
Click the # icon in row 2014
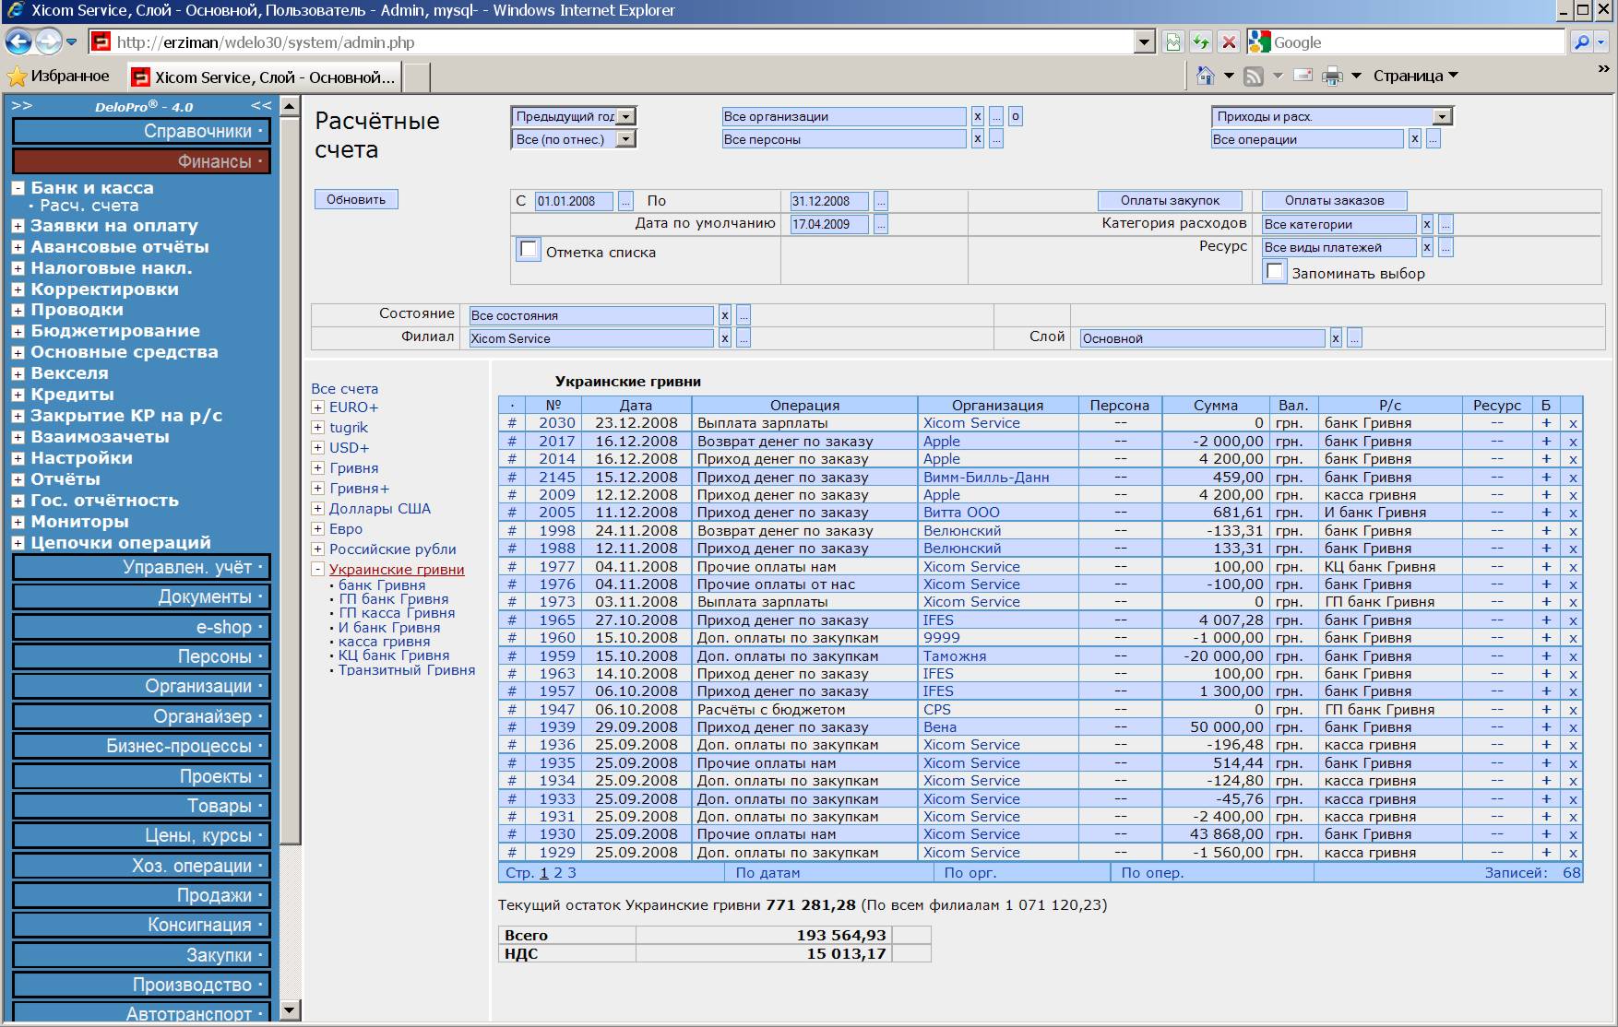[511, 459]
